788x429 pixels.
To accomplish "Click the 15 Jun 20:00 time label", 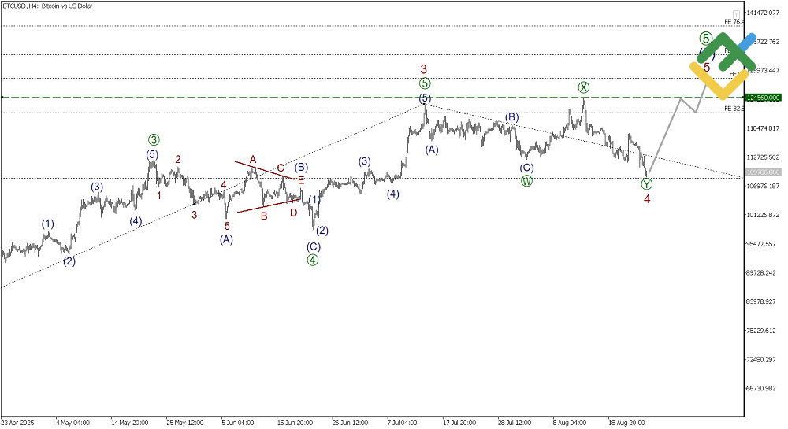I will [295, 423].
